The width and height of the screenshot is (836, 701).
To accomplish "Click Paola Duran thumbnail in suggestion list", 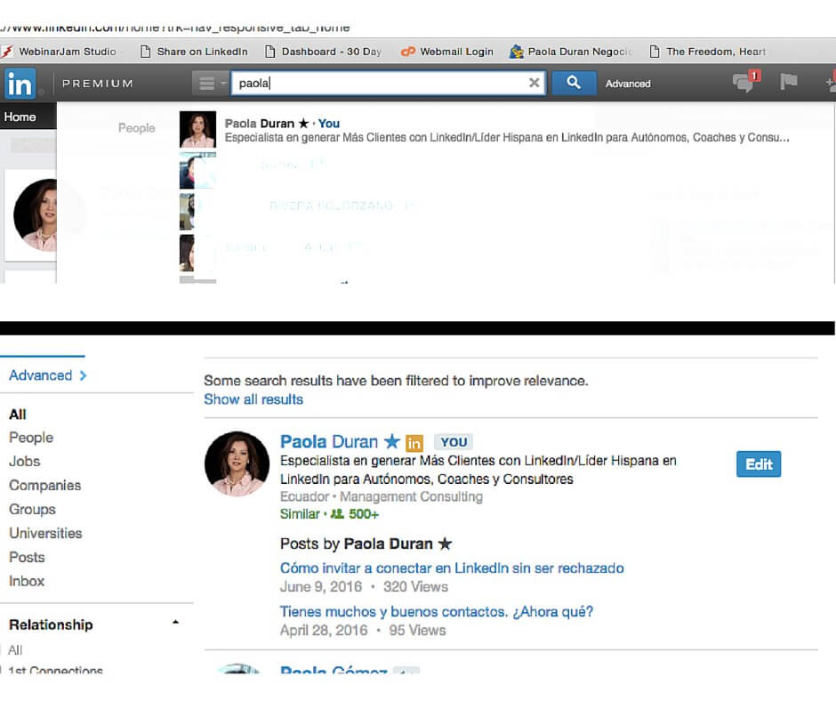I will click(x=197, y=129).
